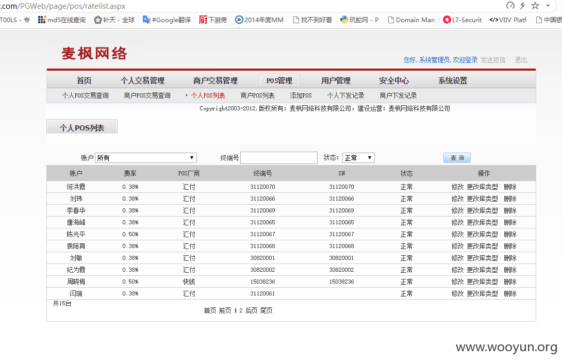
Task: Click the 终端号 input field
Action: (x=279, y=158)
